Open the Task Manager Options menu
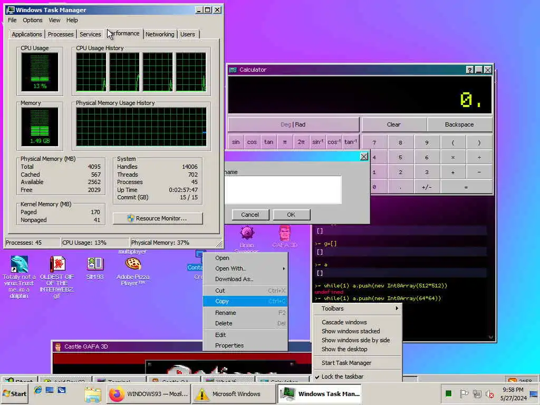This screenshot has width=540, height=405. [33, 21]
